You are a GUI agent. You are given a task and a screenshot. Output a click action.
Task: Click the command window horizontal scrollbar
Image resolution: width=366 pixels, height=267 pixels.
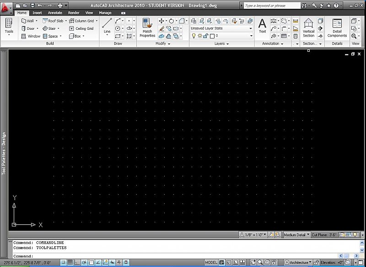coord(349,256)
